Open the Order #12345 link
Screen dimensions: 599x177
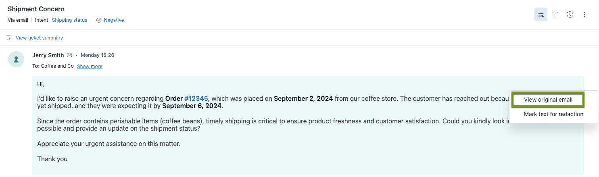(x=196, y=98)
